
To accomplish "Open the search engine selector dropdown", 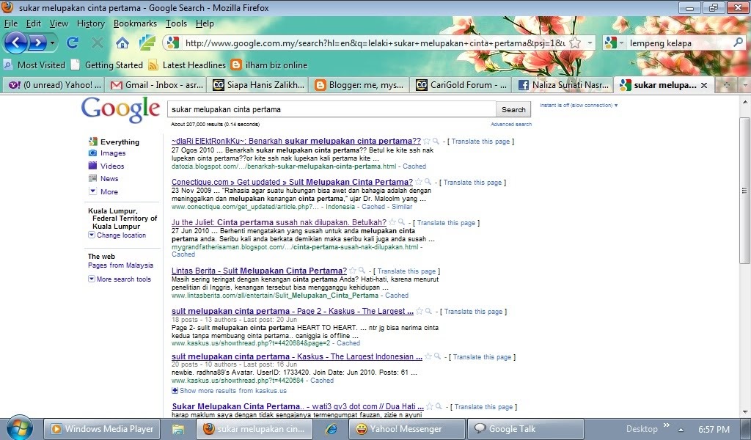I will 614,43.
